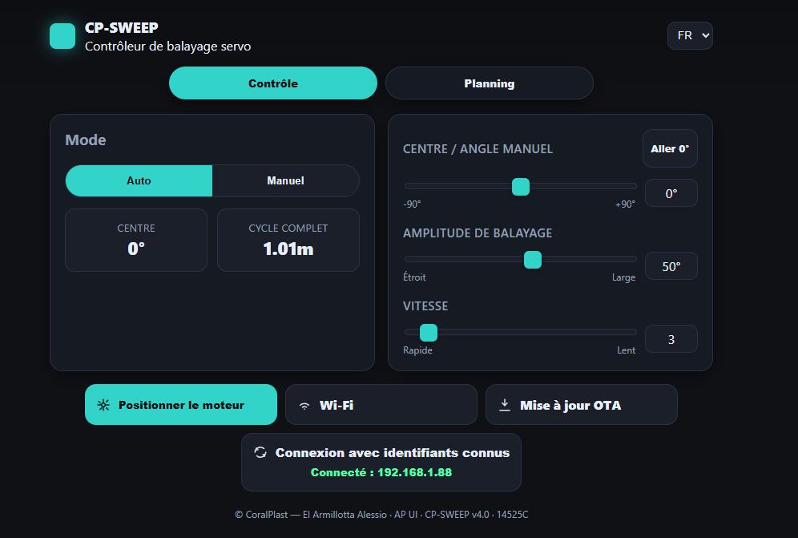The image size is (798, 538).
Task: Click the refresh icon beside Connexion text
Action: (260, 452)
